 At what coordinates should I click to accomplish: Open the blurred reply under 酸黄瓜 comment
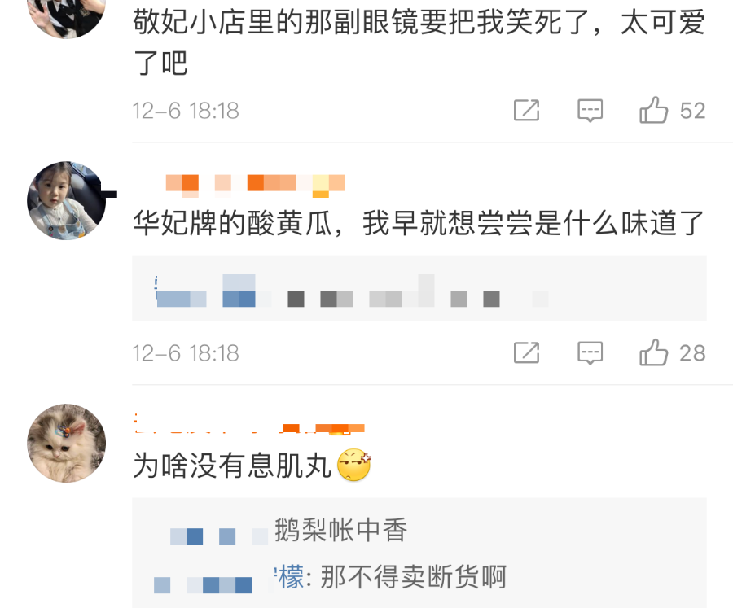pyautogui.click(x=419, y=288)
